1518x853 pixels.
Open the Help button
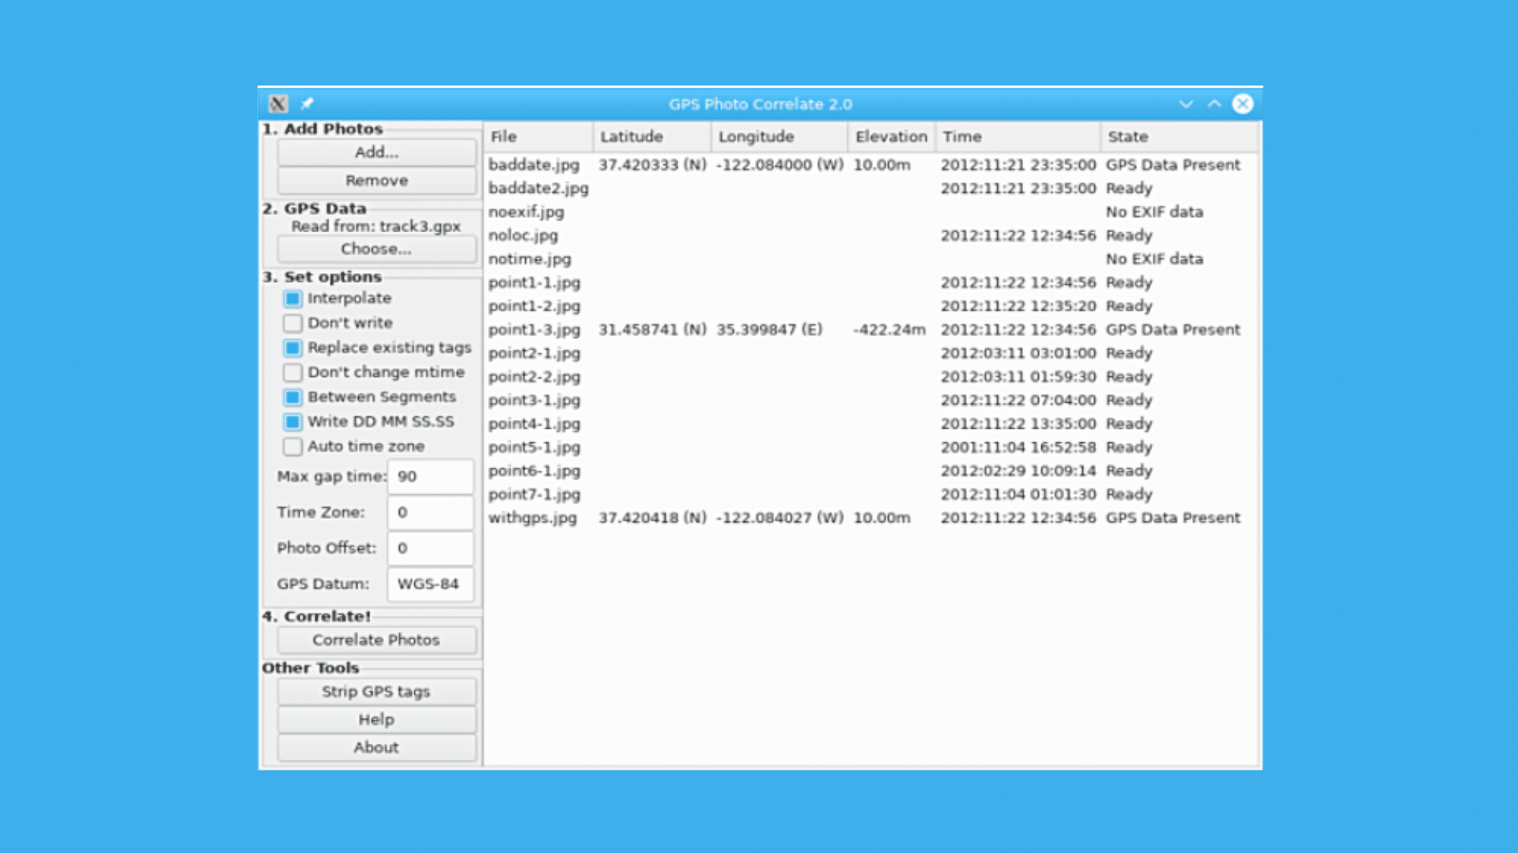click(x=376, y=720)
